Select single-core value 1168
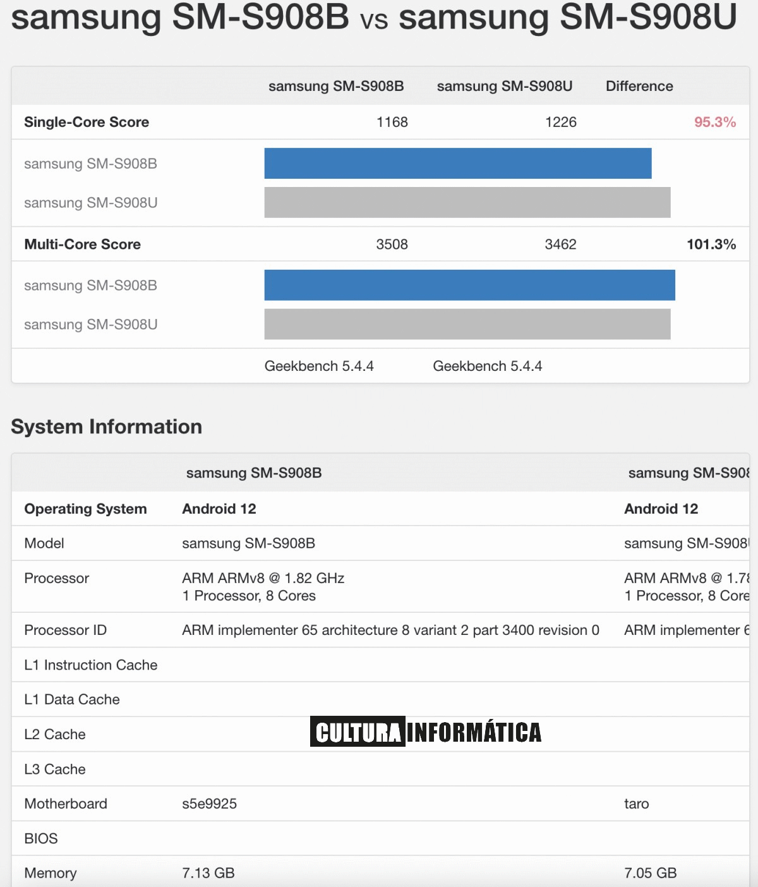Image resolution: width=758 pixels, height=887 pixels. coord(392,122)
